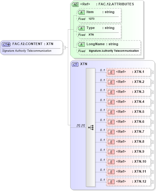Click the E icon of XTN.2
156x191 pixels.
(x=111, y=82)
